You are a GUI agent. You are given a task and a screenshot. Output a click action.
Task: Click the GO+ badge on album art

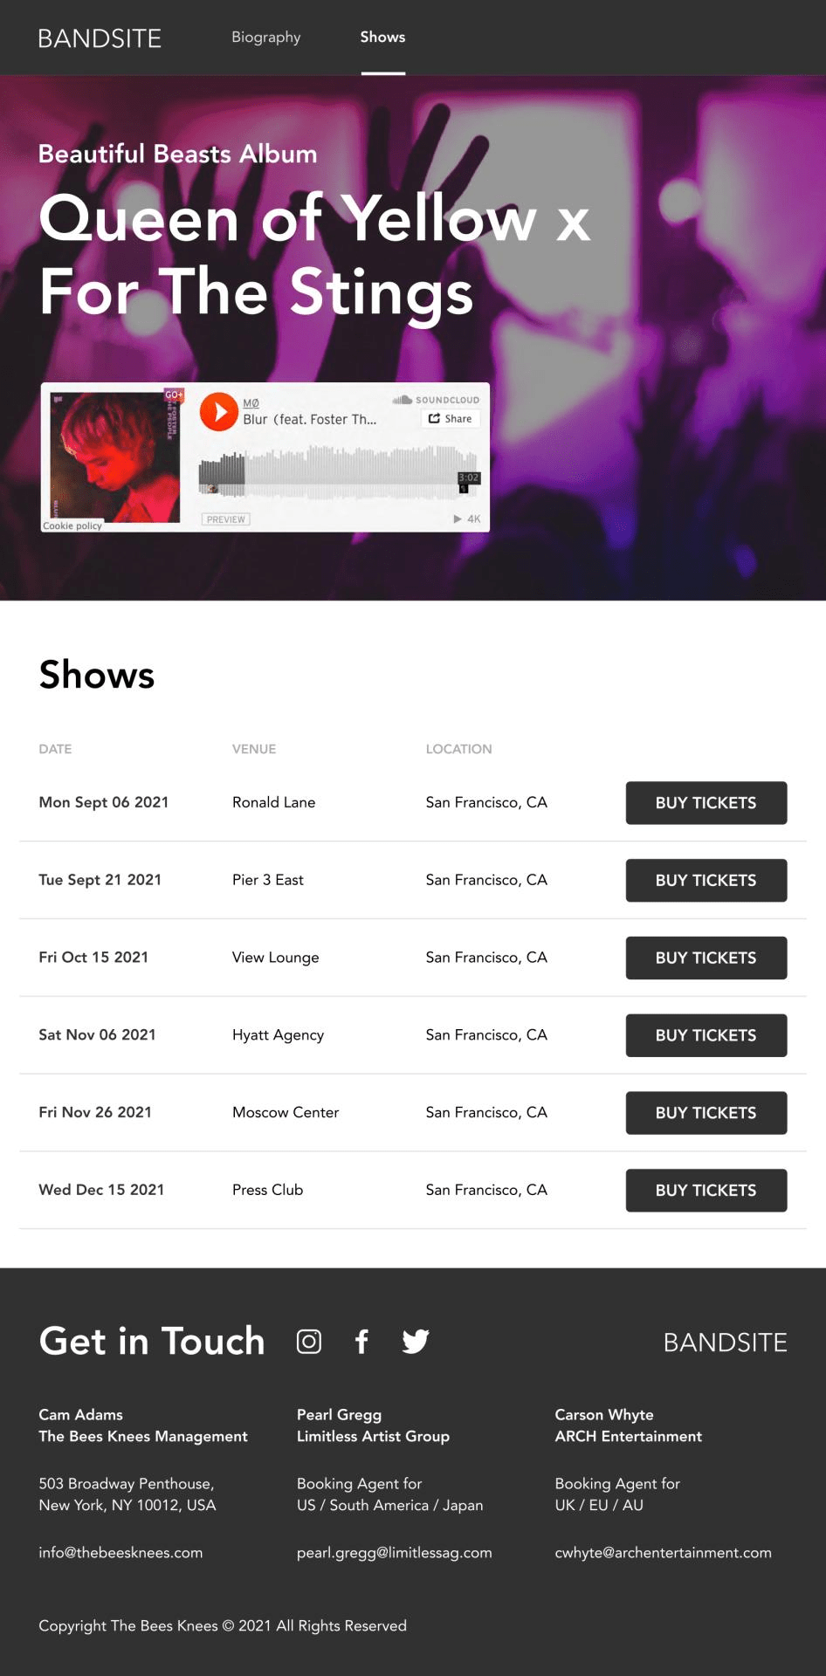(x=174, y=395)
